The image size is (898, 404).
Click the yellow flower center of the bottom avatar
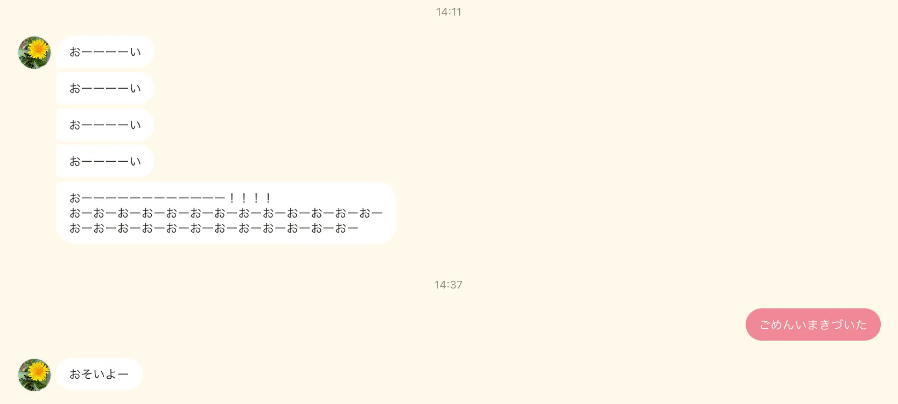coord(38,371)
